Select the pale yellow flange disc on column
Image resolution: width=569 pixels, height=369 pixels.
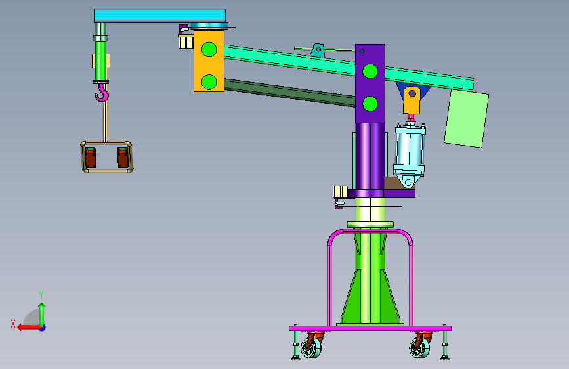point(370,225)
